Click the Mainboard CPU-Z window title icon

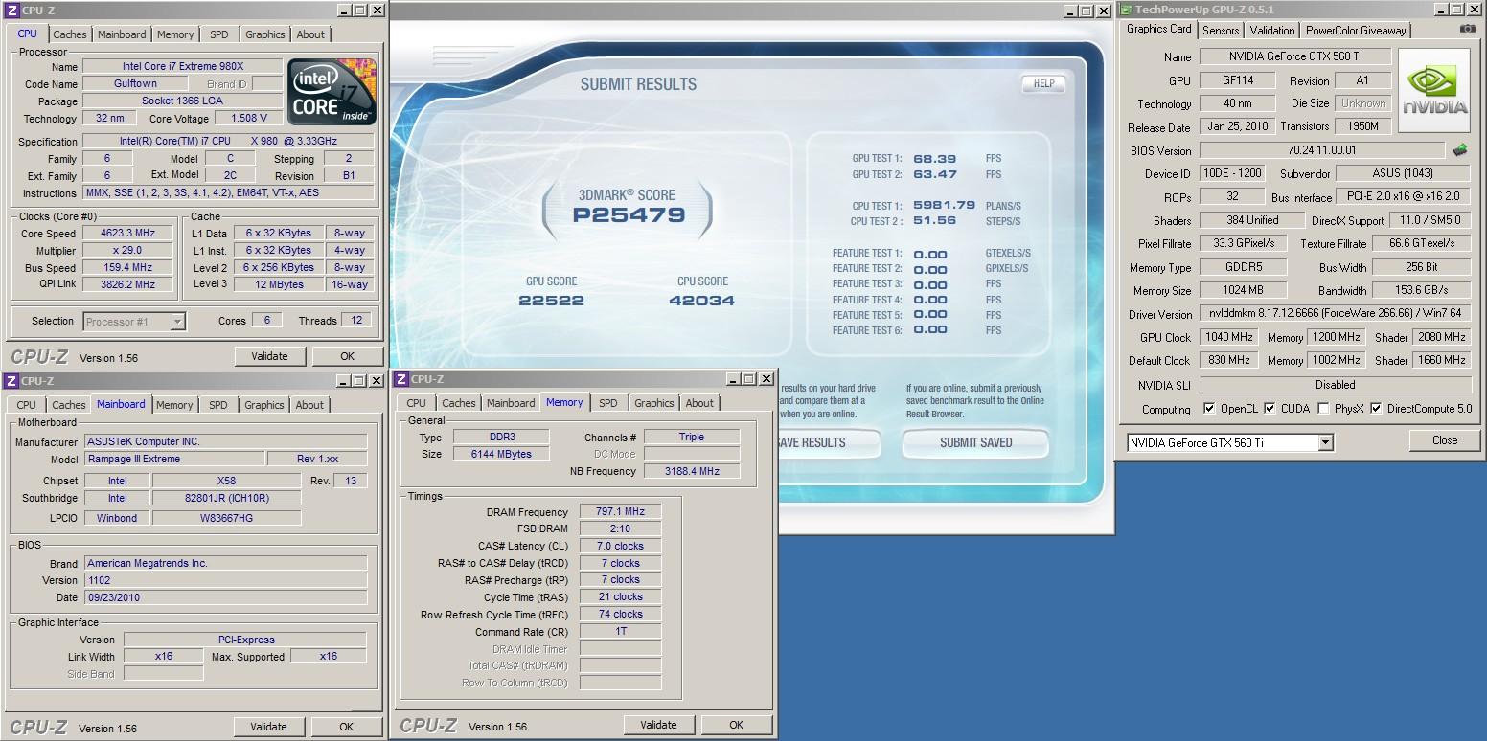pyautogui.click(x=12, y=381)
